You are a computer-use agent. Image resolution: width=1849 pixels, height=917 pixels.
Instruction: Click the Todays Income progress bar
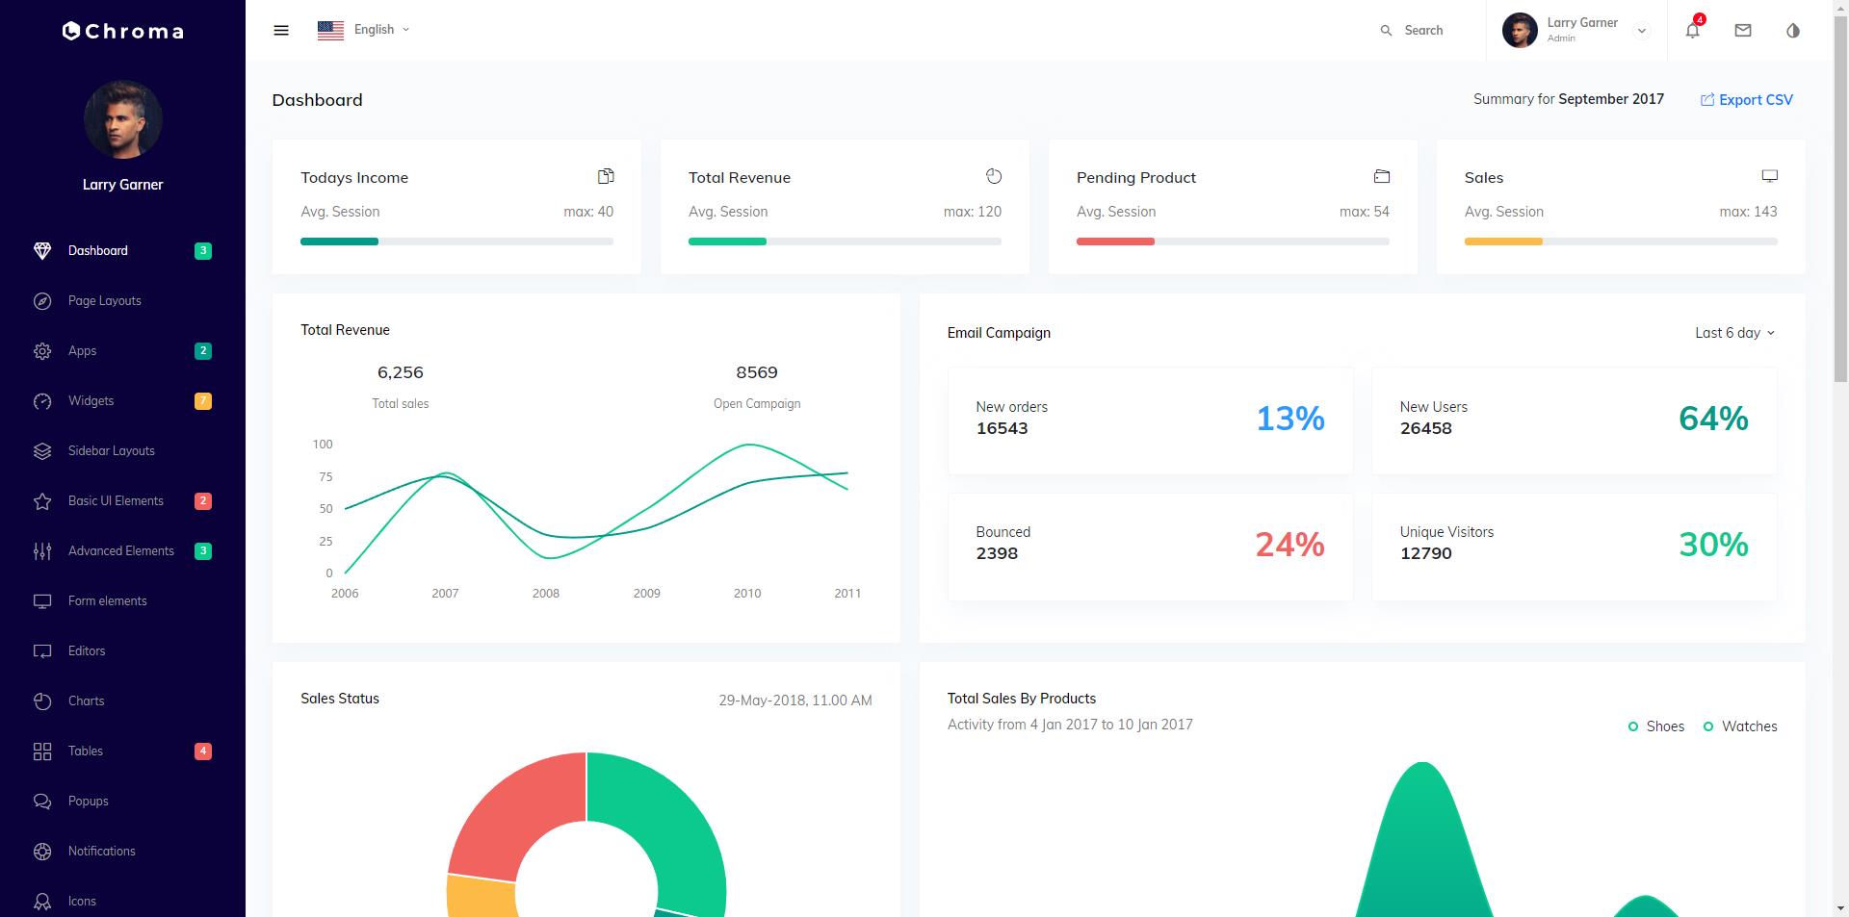(x=456, y=242)
